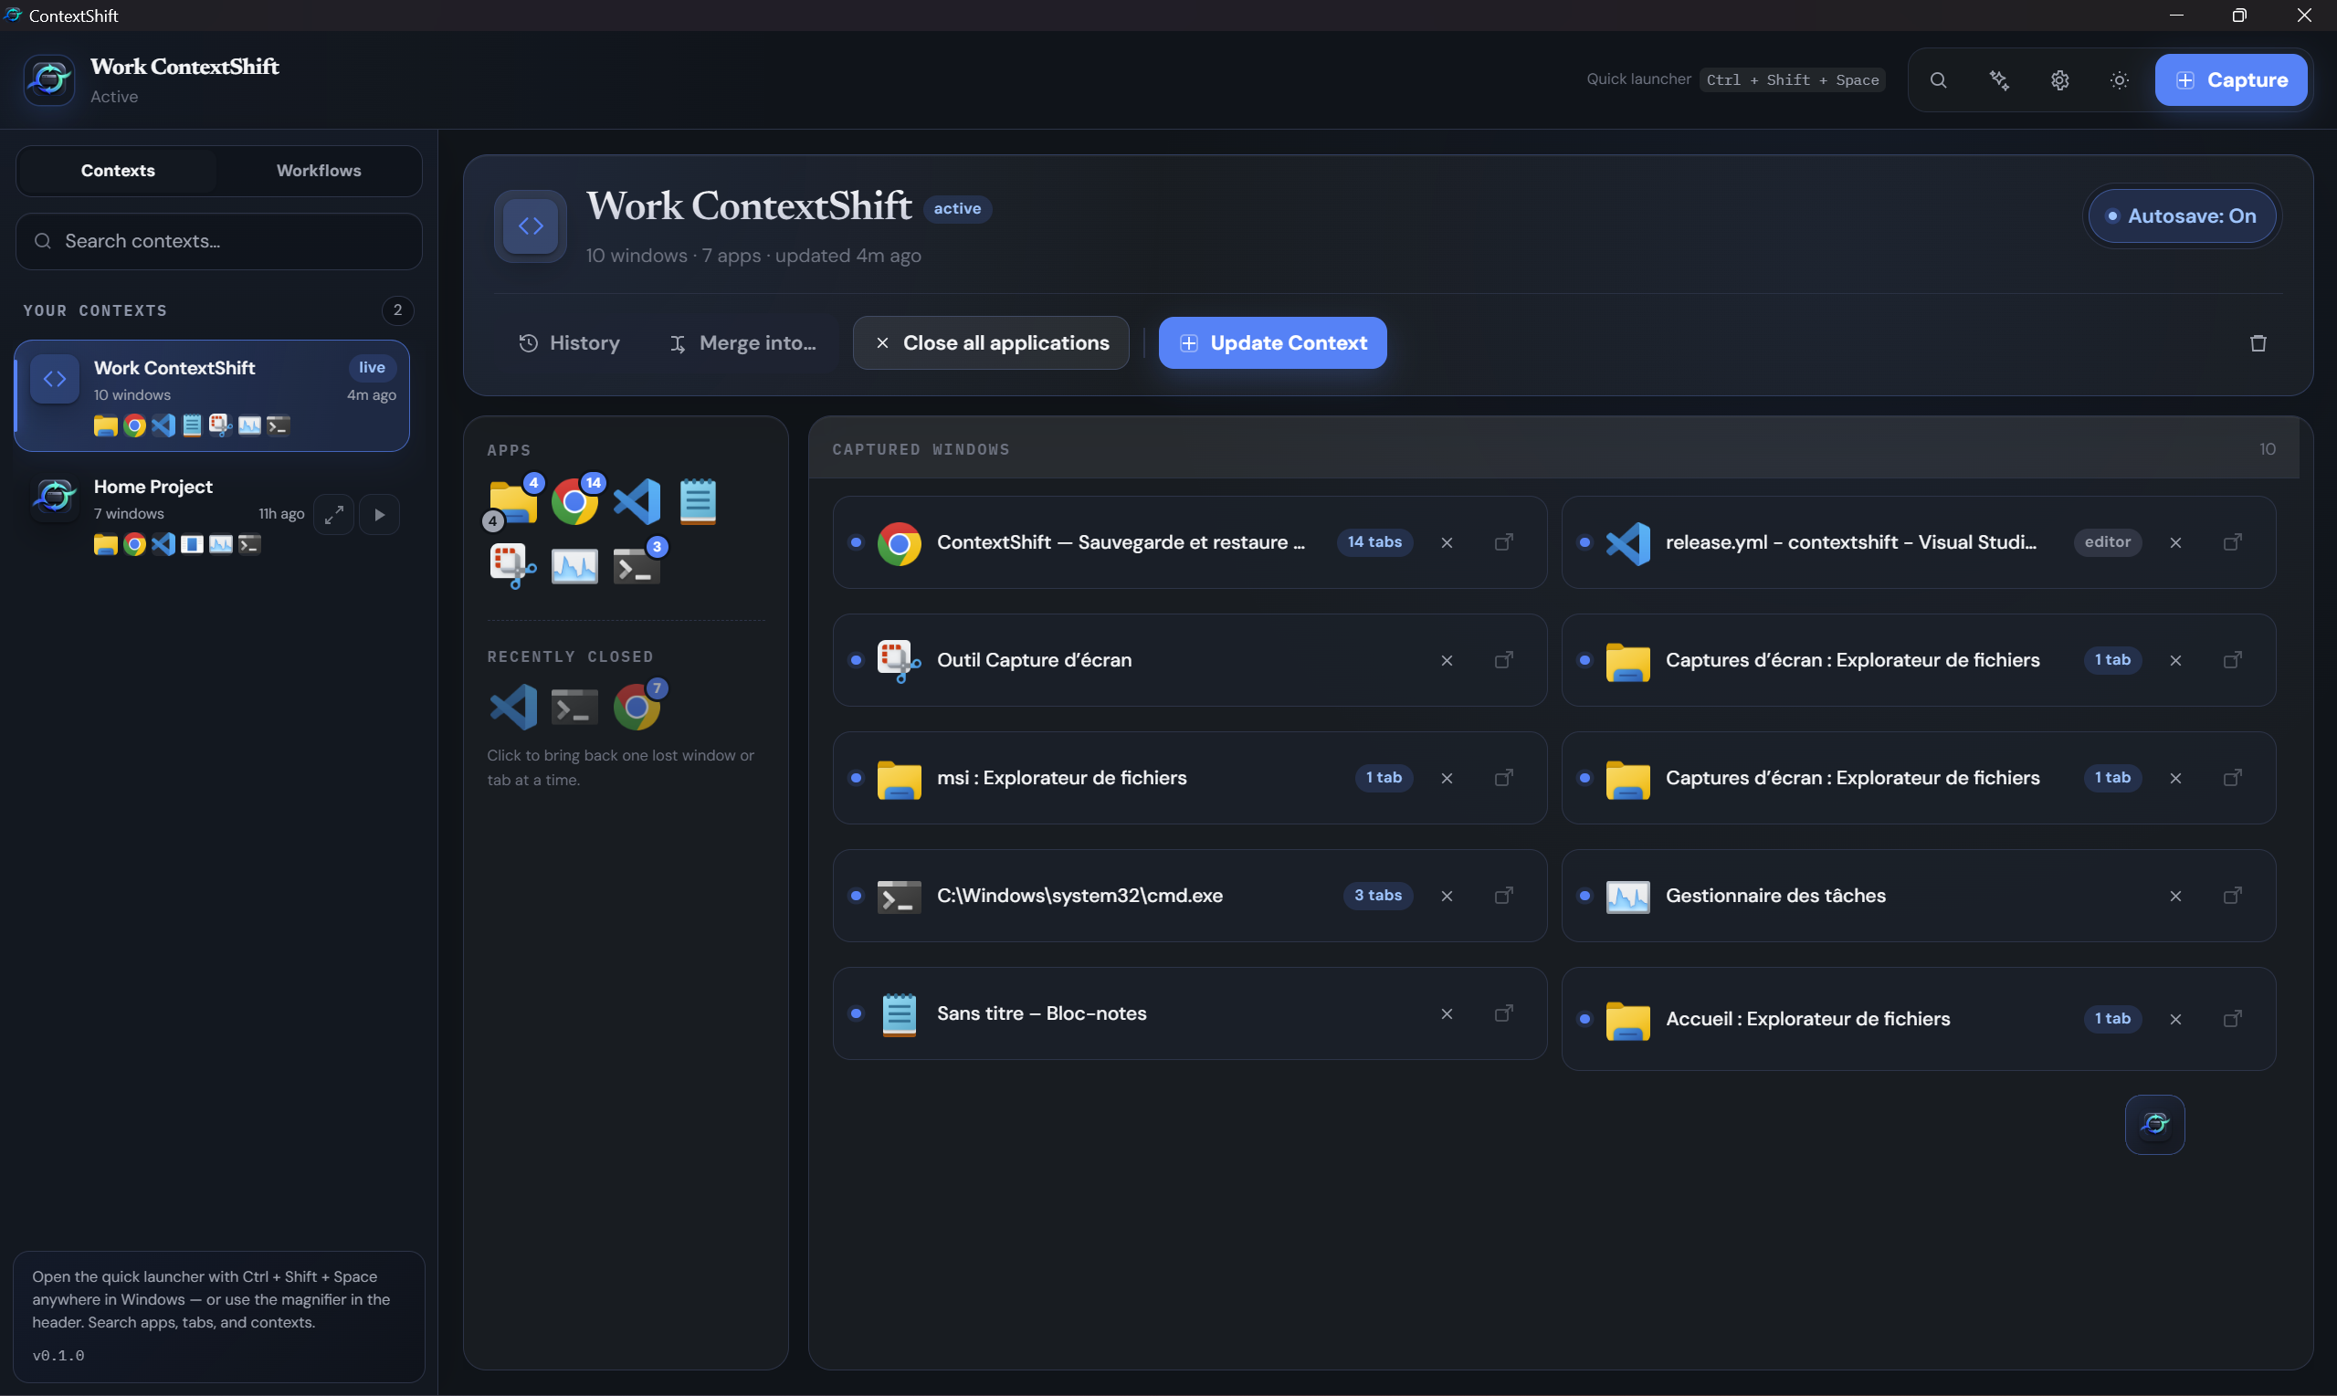Select the Outil Capture d'écran window card
Viewport: 2337px width, 1396px height.
[1189, 660]
